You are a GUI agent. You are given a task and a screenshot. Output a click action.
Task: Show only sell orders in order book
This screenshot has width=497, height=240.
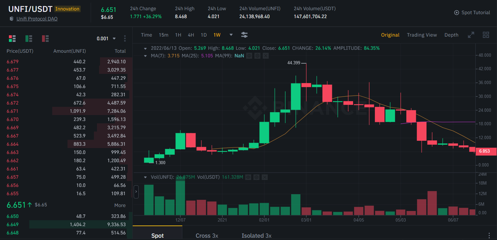click(45, 39)
